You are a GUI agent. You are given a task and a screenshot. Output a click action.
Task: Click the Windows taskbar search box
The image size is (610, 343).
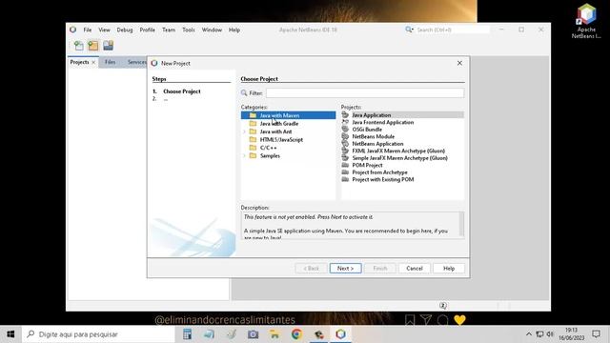point(98,334)
